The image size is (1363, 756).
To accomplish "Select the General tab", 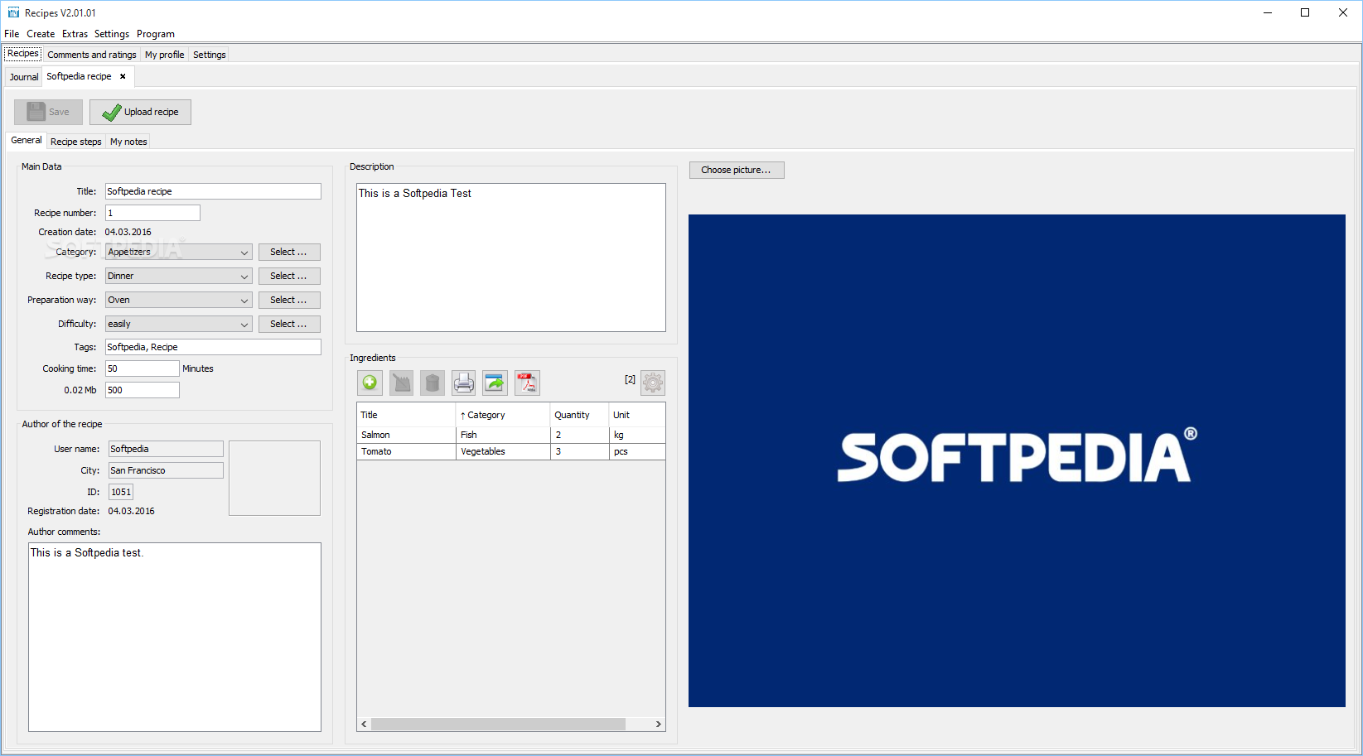I will tap(27, 141).
